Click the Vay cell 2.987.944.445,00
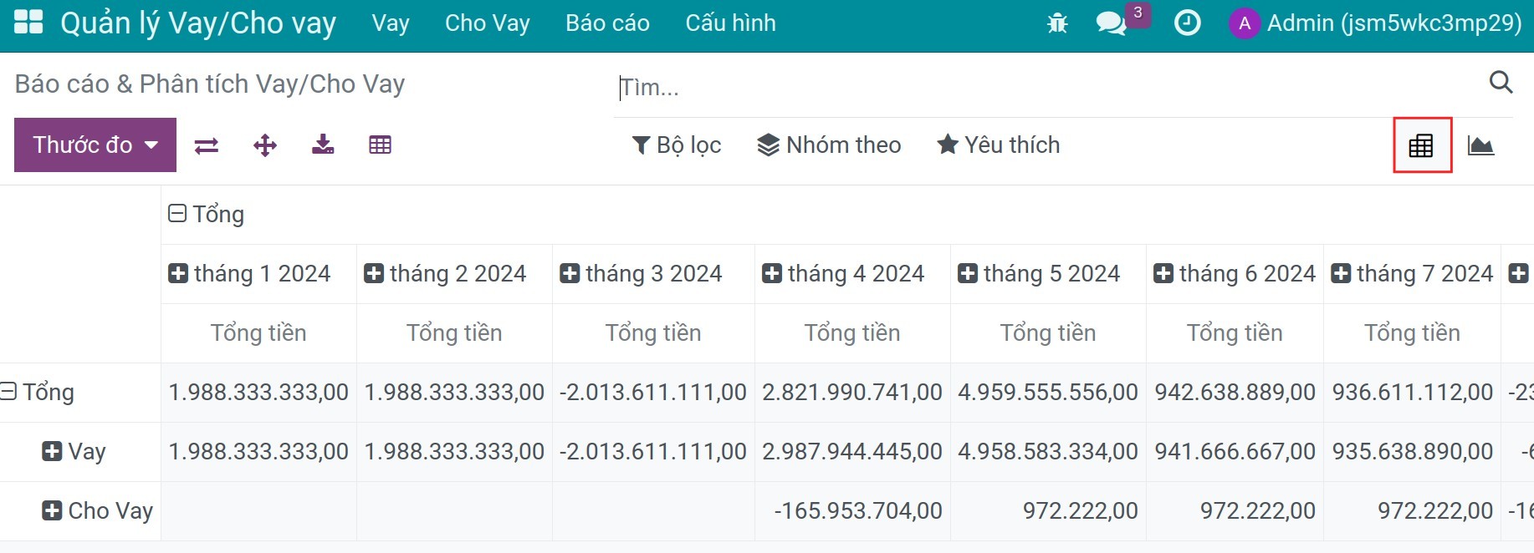The image size is (1534, 553). click(x=852, y=452)
